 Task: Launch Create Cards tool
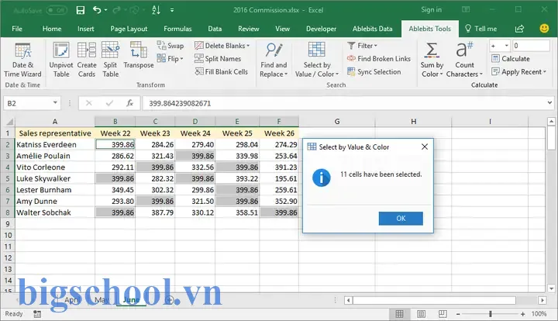click(87, 60)
